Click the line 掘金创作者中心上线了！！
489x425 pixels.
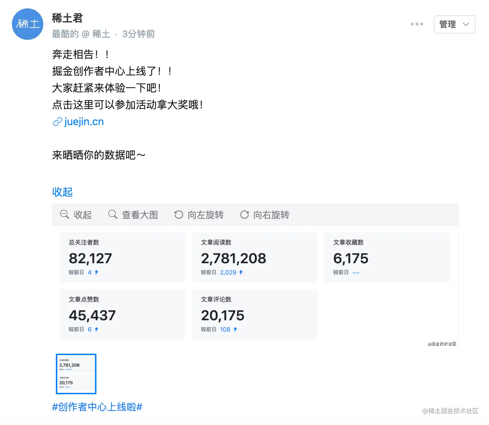(112, 71)
